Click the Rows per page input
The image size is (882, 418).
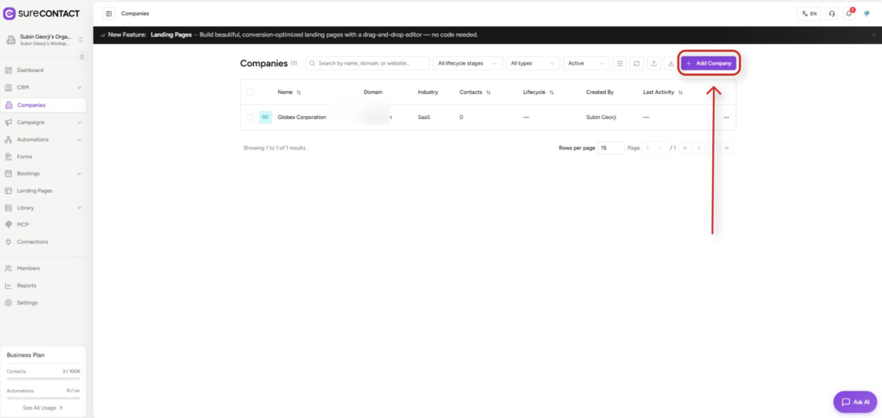[x=611, y=148]
